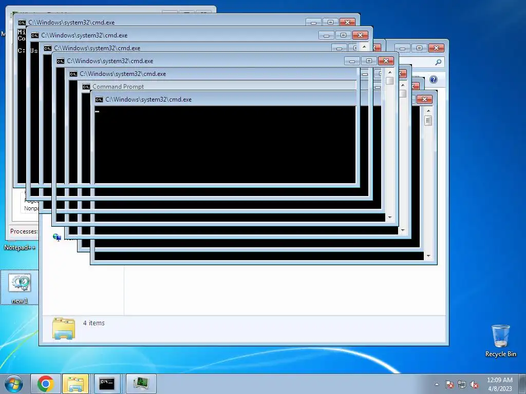526x394 pixels.
Task: Minimize the second-from-front cmd.exe window
Action: point(326,35)
